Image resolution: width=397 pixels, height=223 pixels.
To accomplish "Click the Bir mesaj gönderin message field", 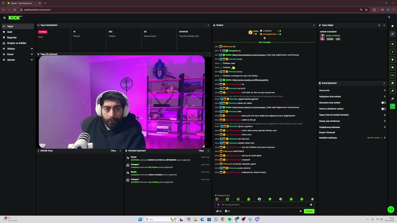I will (x=265, y=205).
